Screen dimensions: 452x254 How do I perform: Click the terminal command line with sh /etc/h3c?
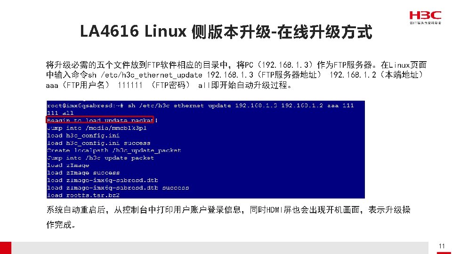pos(201,106)
